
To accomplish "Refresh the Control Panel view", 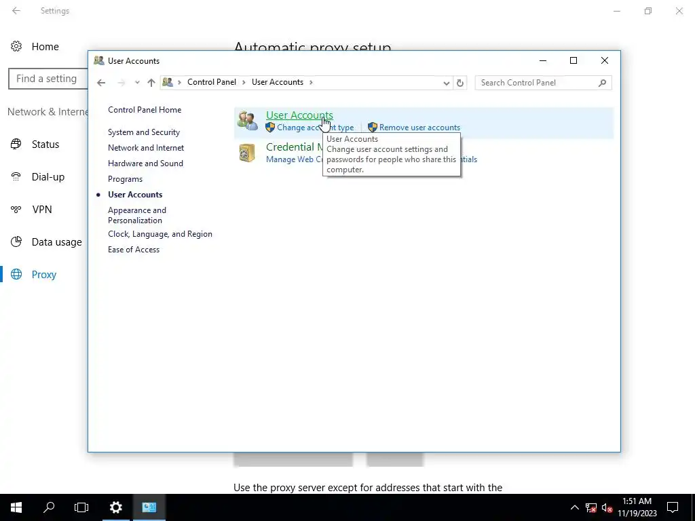I will [x=460, y=83].
